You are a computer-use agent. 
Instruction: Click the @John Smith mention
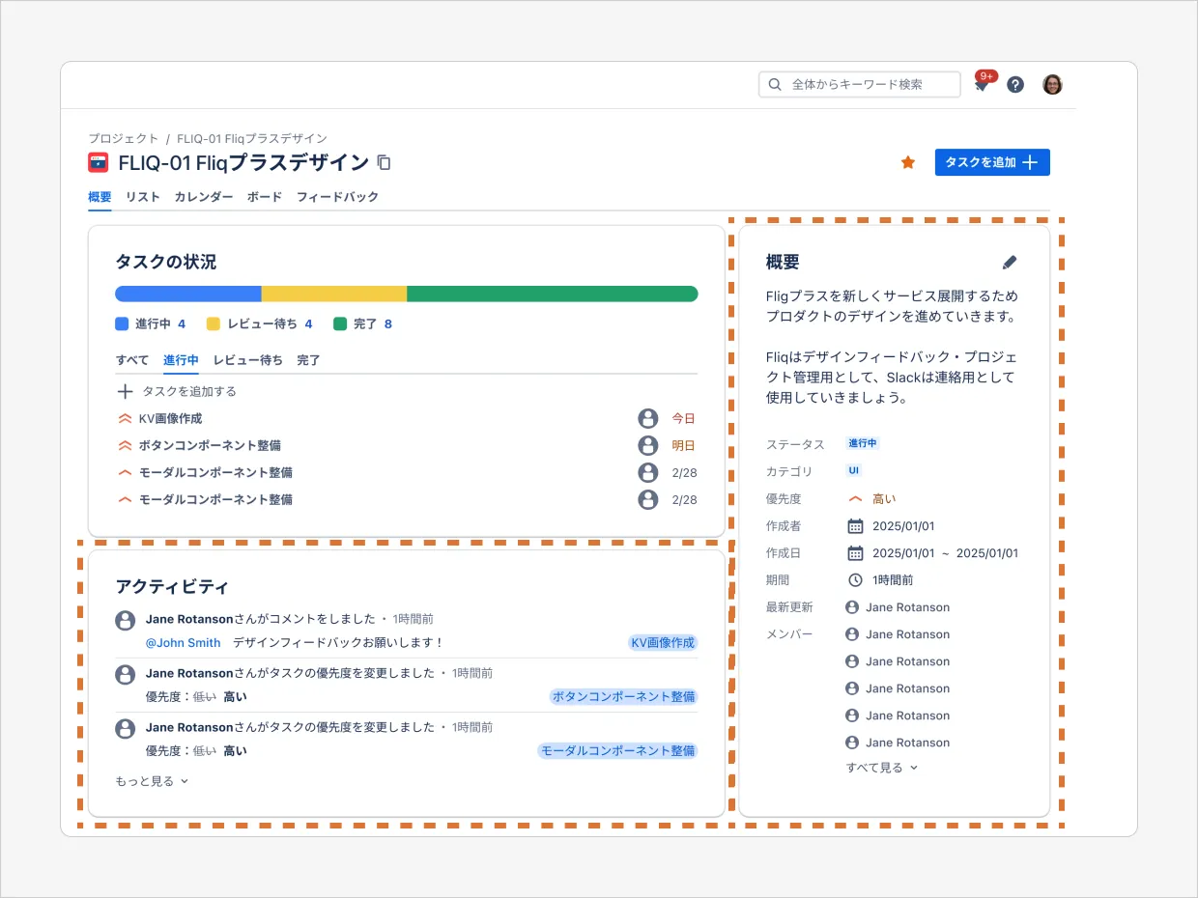click(x=184, y=642)
